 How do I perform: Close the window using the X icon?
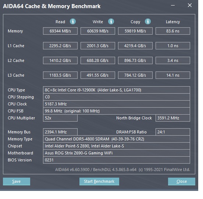(x=190, y=5)
